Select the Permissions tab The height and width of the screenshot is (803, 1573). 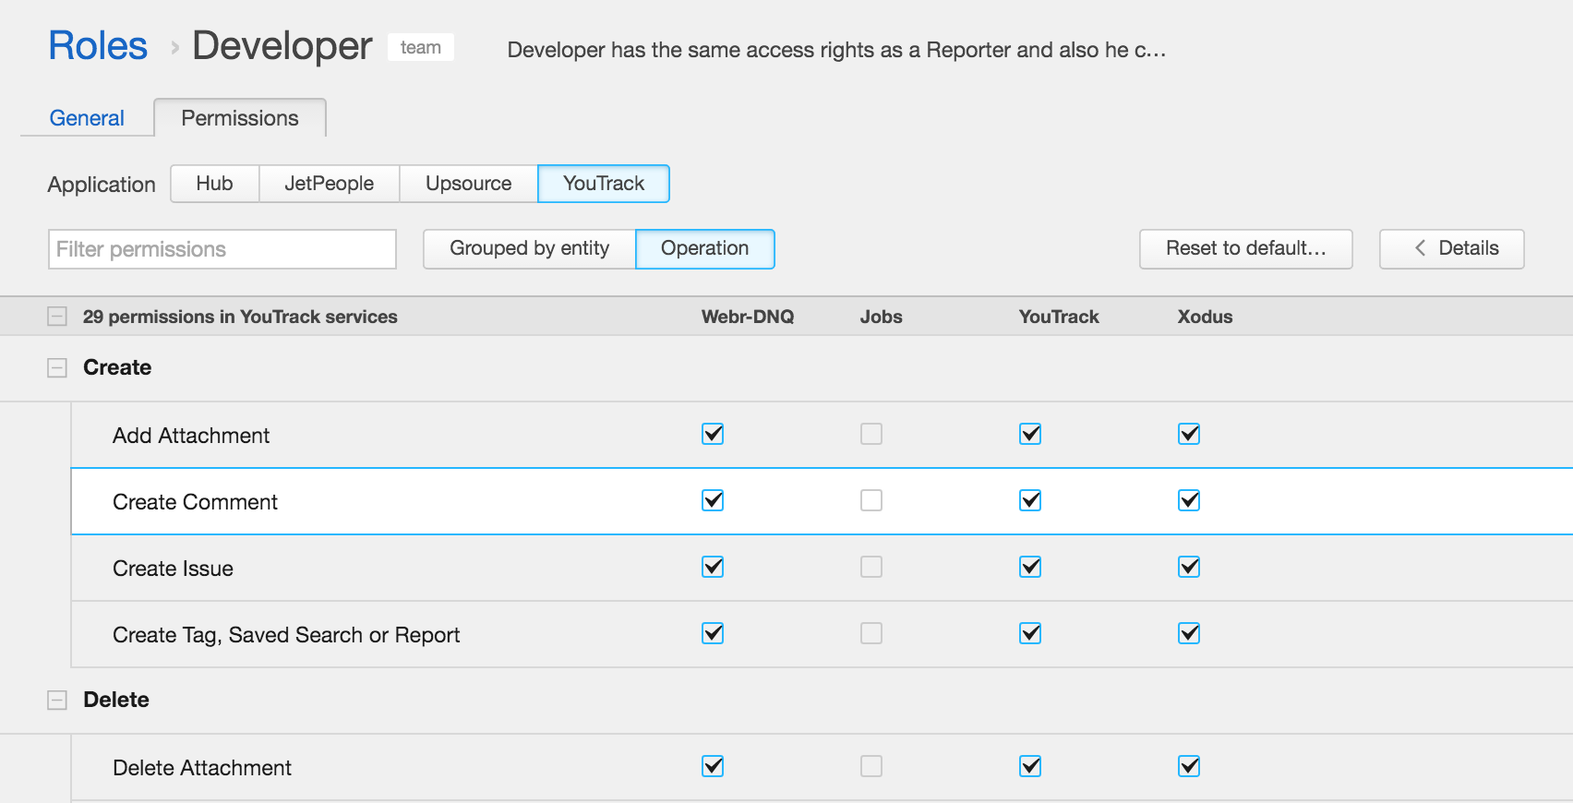[240, 118]
